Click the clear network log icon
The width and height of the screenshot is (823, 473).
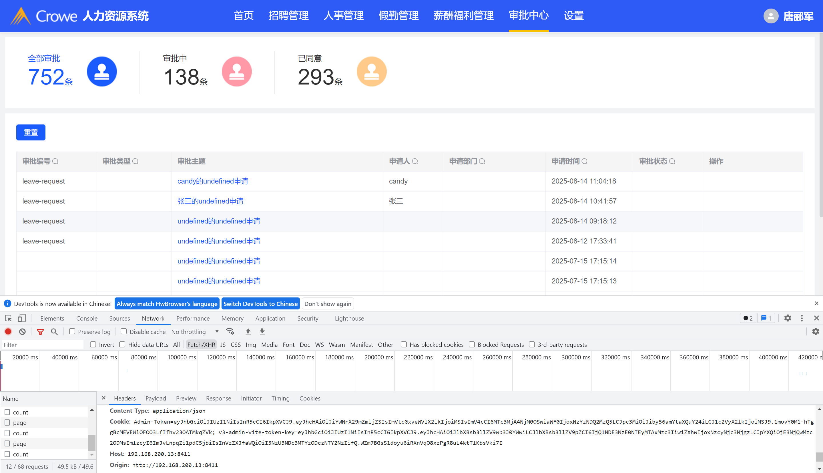pos(22,331)
